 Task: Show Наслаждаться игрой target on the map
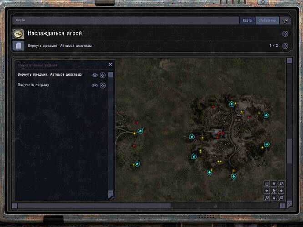tap(285, 34)
